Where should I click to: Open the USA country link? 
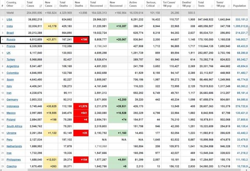tap(9, 20)
